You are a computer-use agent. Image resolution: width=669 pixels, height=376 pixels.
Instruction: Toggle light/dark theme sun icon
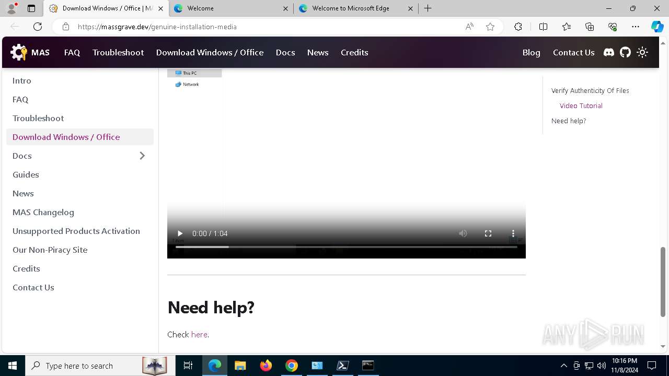coord(642,52)
